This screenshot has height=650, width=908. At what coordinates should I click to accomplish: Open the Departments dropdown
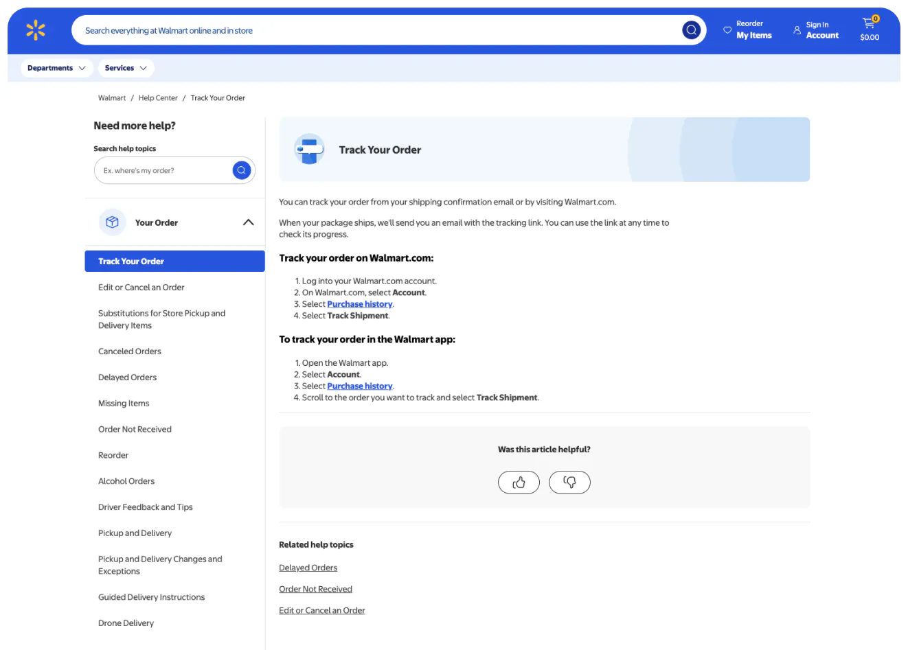pyautogui.click(x=56, y=68)
